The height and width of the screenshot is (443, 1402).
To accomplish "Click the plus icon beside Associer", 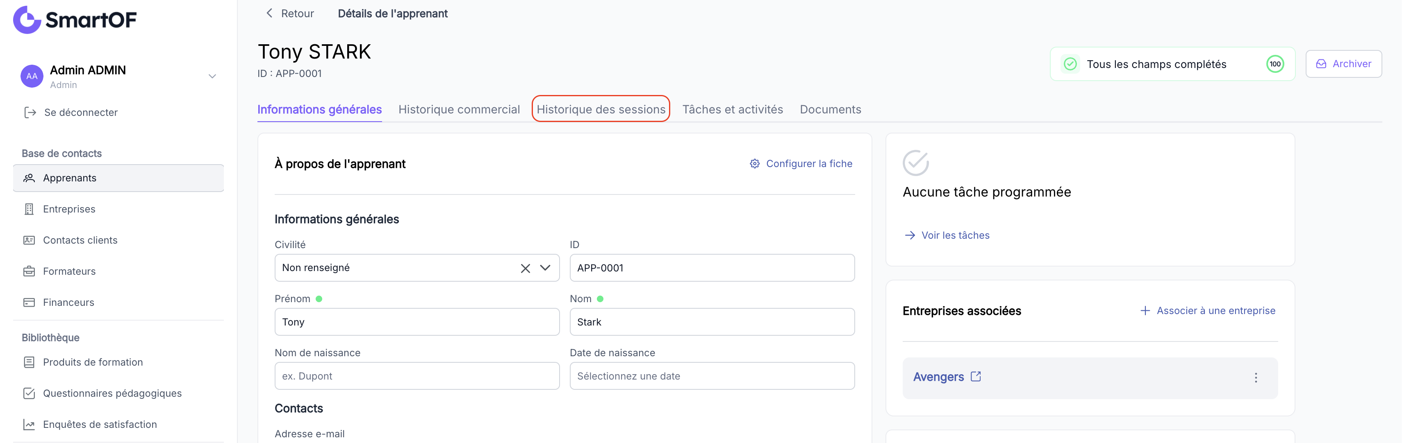I will [x=1145, y=310].
